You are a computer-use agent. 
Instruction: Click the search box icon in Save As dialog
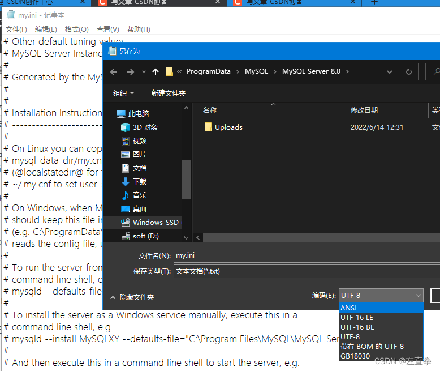[x=437, y=72]
